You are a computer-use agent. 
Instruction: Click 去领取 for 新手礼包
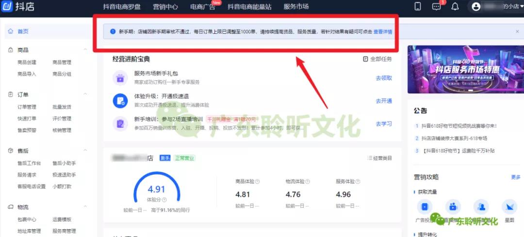click(384, 78)
